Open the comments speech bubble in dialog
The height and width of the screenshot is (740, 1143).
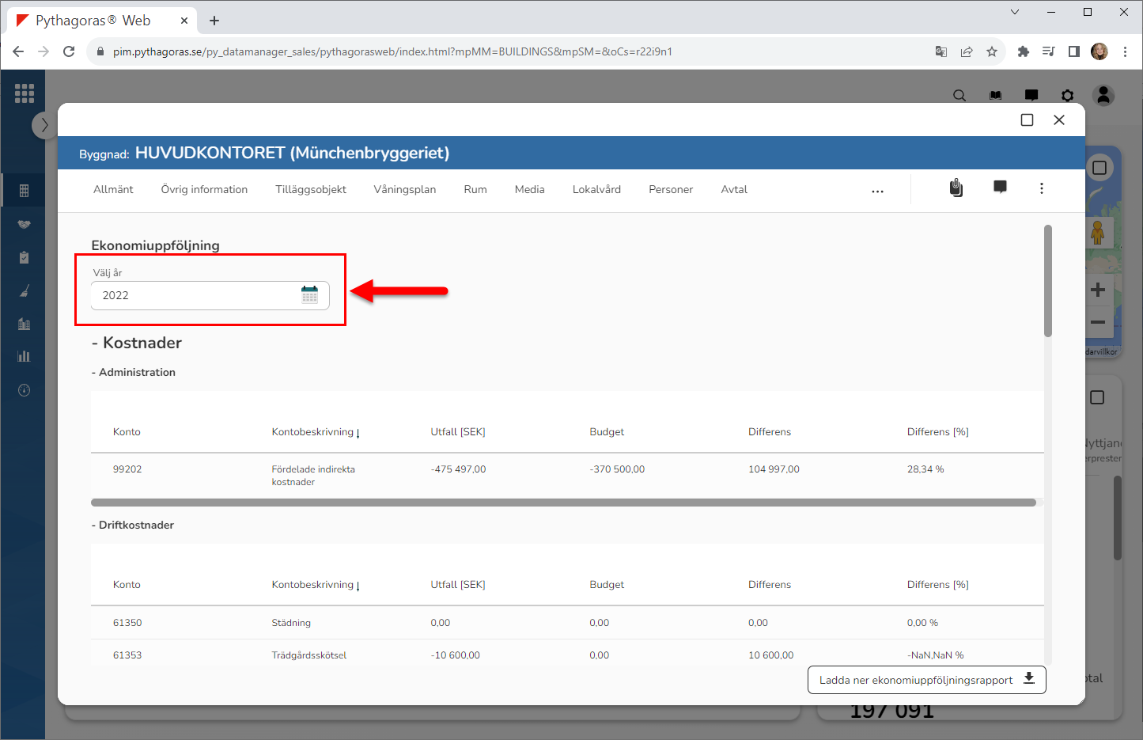(x=1000, y=188)
